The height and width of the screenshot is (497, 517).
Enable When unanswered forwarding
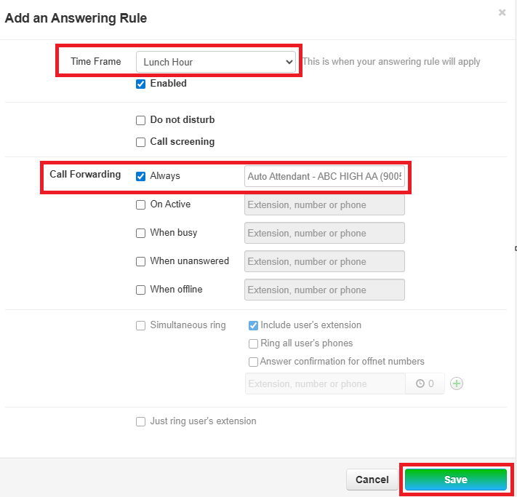coord(141,261)
